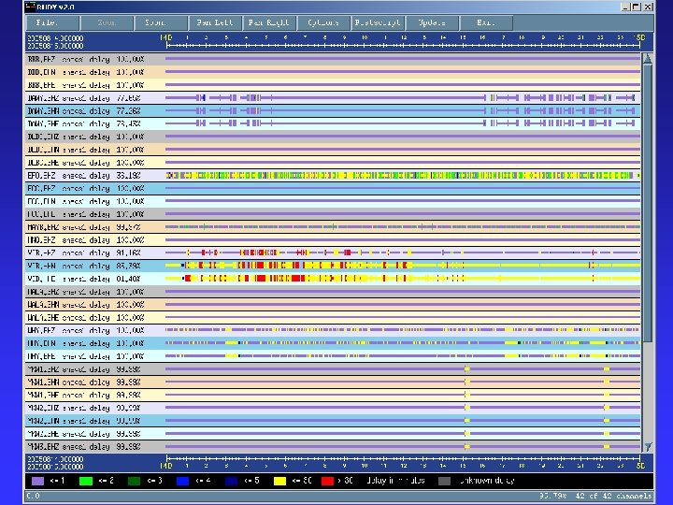
Task: Click the Exit button
Action: 486,22
